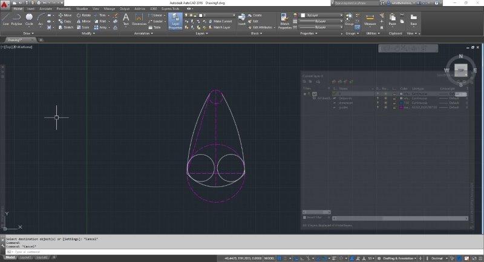Open the Output ribbon tab

tap(125, 8)
